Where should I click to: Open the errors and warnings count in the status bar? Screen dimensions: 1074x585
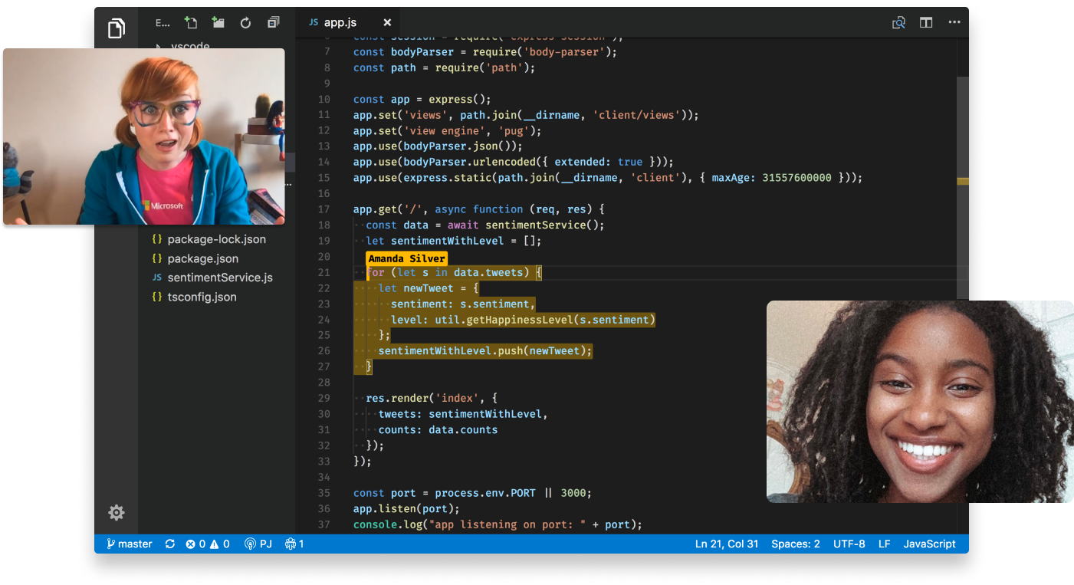click(x=208, y=544)
